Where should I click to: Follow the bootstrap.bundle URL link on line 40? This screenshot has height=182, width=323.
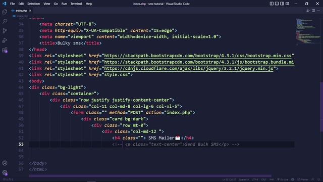click(199, 62)
